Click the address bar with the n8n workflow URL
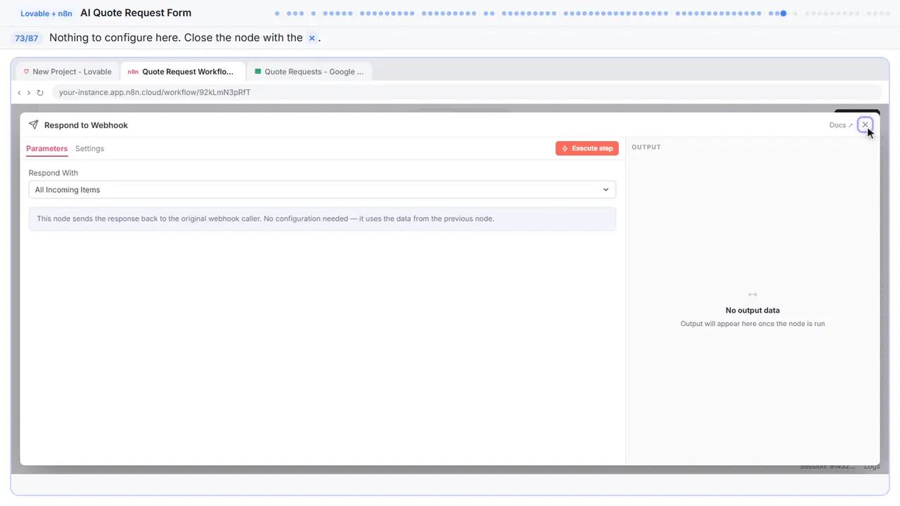The image size is (900, 506). click(x=467, y=92)
